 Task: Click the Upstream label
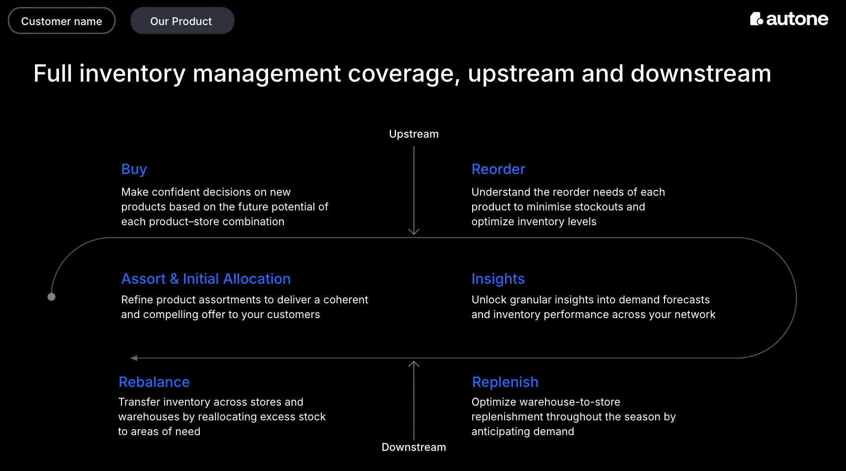pos(414,134)
